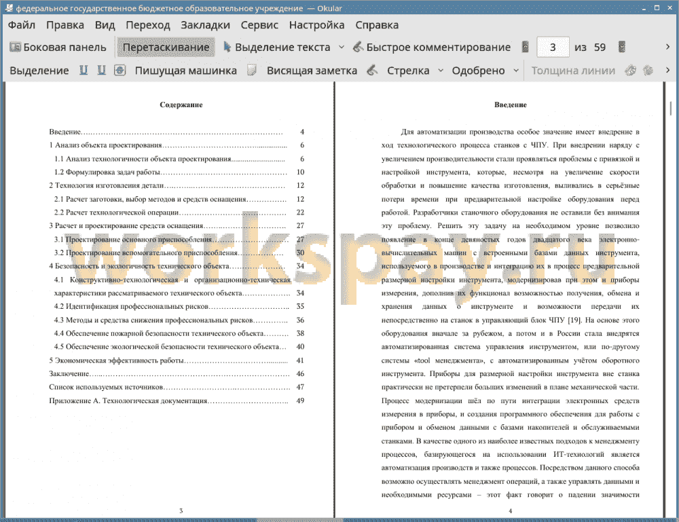Open the Справка menu
Screen dimensions: 679x522
(x=377, y=25)
